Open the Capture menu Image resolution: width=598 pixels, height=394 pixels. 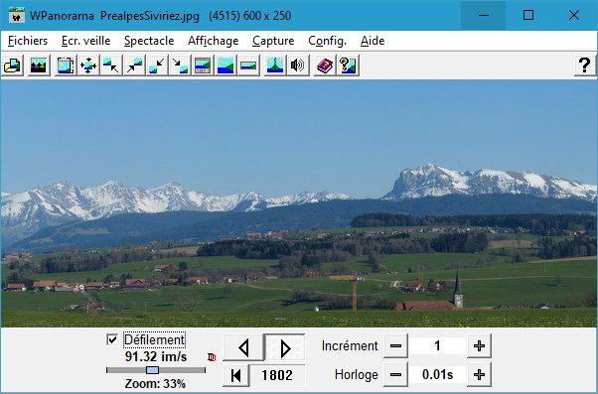point(273,41)
